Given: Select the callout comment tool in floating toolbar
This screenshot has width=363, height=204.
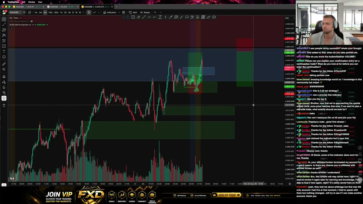Looking at the screenshot, I should (187, 17).
